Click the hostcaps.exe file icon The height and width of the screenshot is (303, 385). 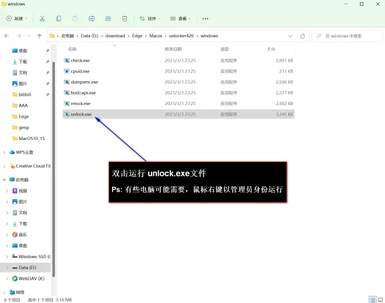(66, 93)
